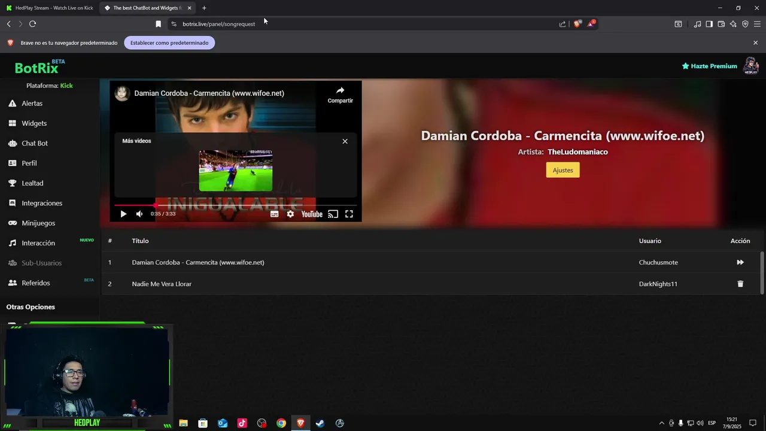Select Nadie Me Vera Llorar row title

click(162, 284)
